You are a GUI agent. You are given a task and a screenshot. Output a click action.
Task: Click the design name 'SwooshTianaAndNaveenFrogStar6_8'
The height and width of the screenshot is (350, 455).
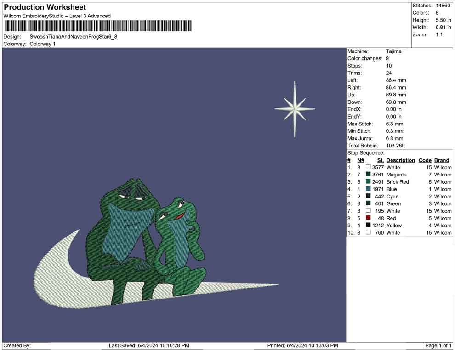(x=74, y=37)
